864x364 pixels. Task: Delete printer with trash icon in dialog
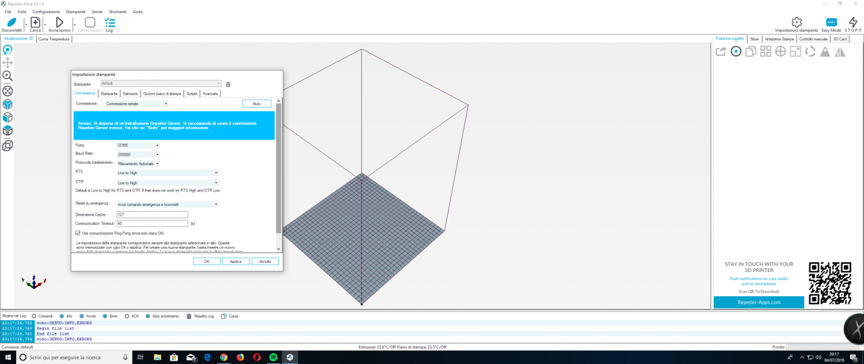click(x=228, y=84)
